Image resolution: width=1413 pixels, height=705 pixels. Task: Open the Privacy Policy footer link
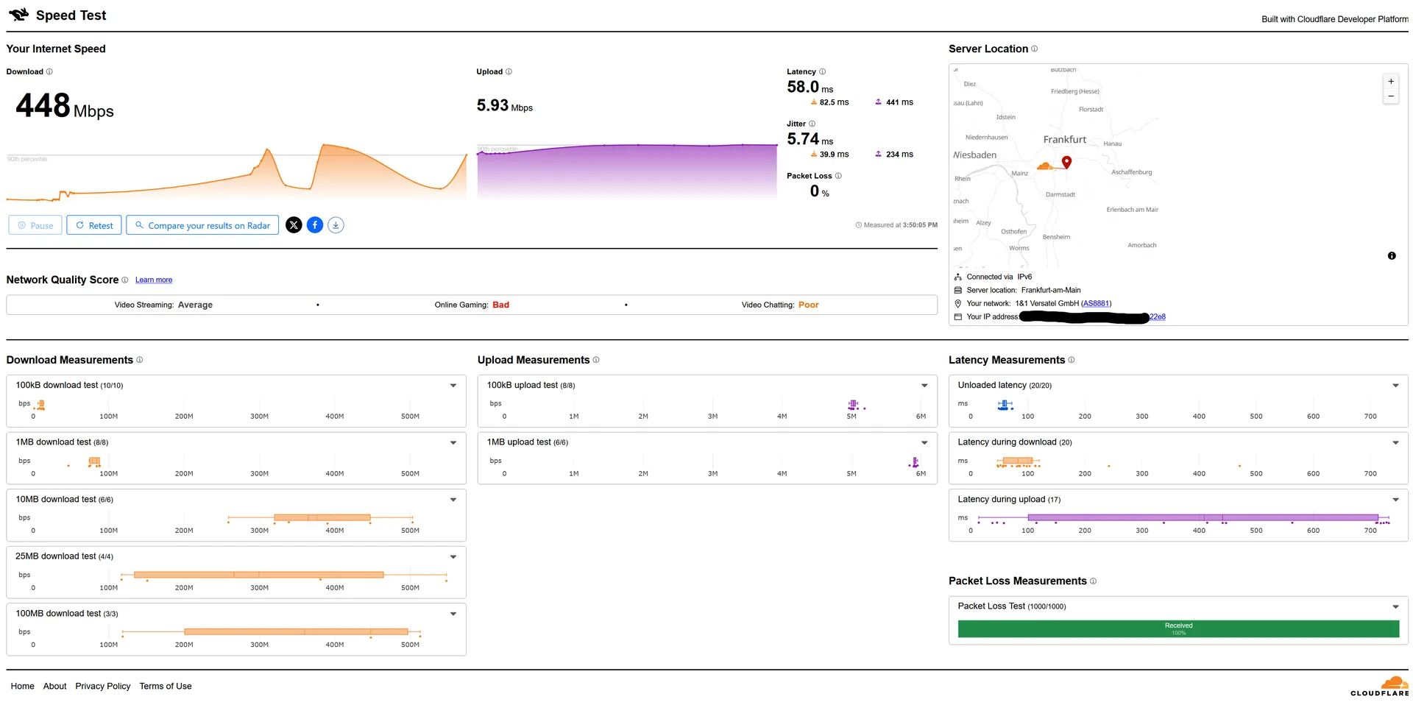click(102, 687)
